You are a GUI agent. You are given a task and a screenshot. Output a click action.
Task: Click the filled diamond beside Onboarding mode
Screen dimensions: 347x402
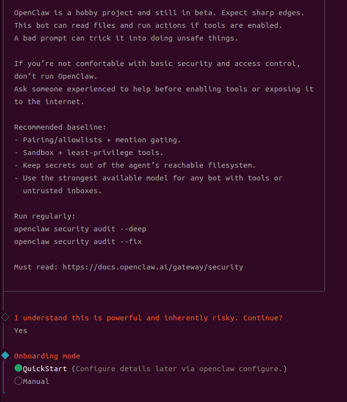pyautogui.click(x=5, y=355)
